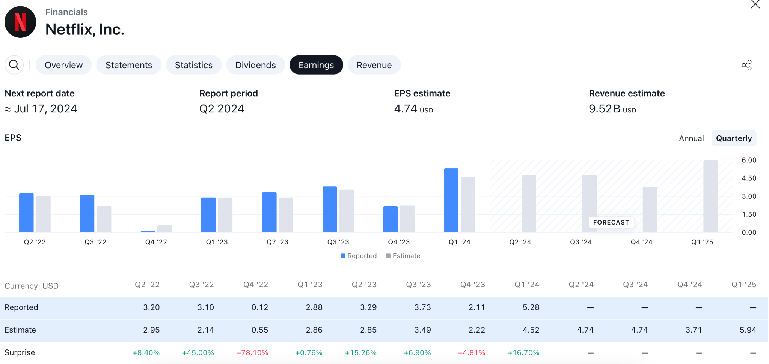The width and height of the screenshot is (769, 364).
Task: Click estimate value 0.55
Action: click(x=260, y=330)
